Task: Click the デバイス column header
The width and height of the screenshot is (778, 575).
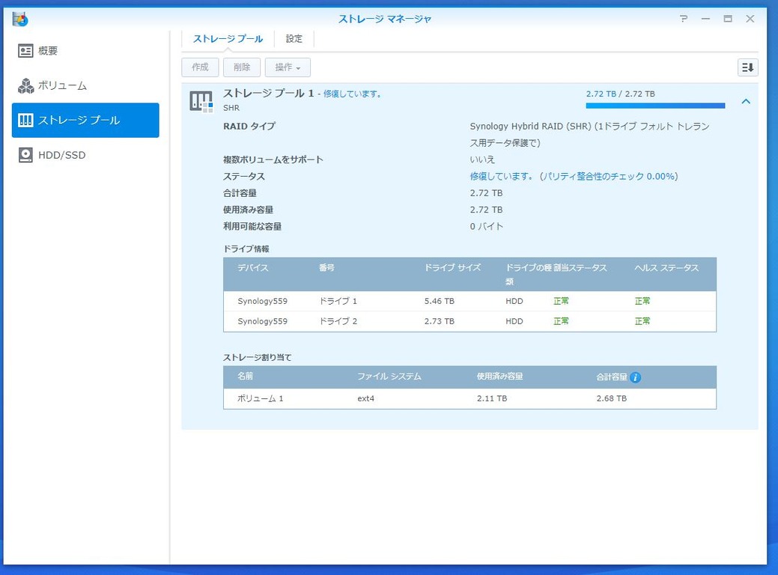Action: [x=253, y=267]
